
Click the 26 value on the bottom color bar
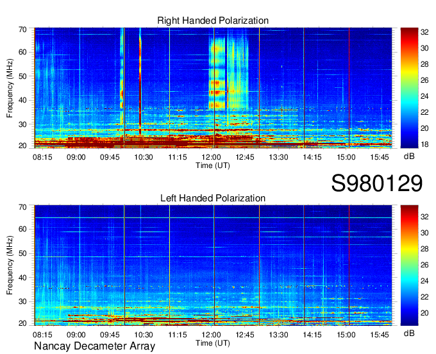point(424,265)
